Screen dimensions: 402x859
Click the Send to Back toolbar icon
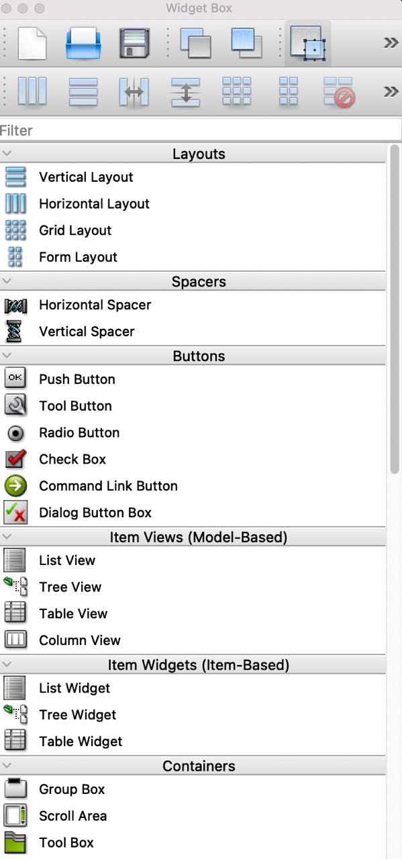[x=195, y=43]
